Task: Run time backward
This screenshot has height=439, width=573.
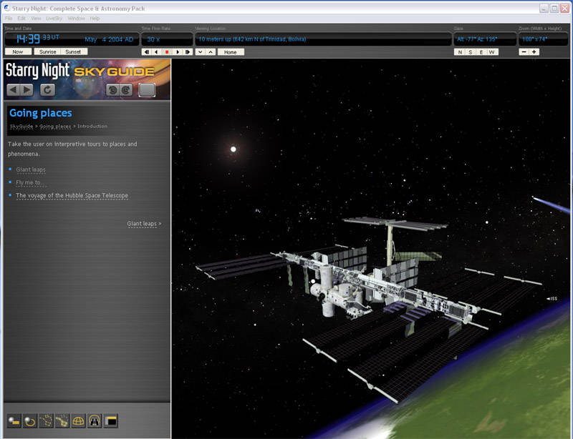Action: point(156,51)
